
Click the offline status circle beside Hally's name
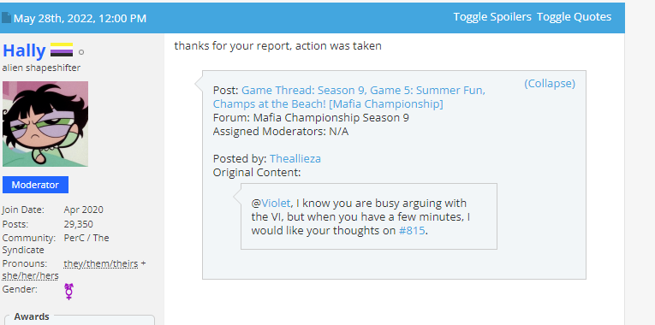point(81,52)
